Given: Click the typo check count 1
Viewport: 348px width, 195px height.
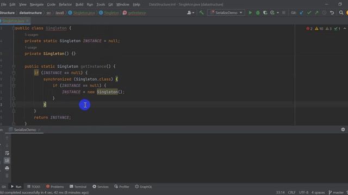Looking at the screenshot, I should [x=337, y=29].
